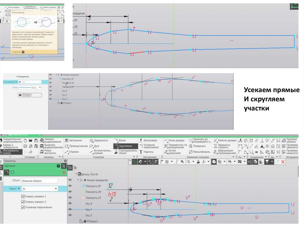Select the Повернуть rotate tool

point(197,146)
